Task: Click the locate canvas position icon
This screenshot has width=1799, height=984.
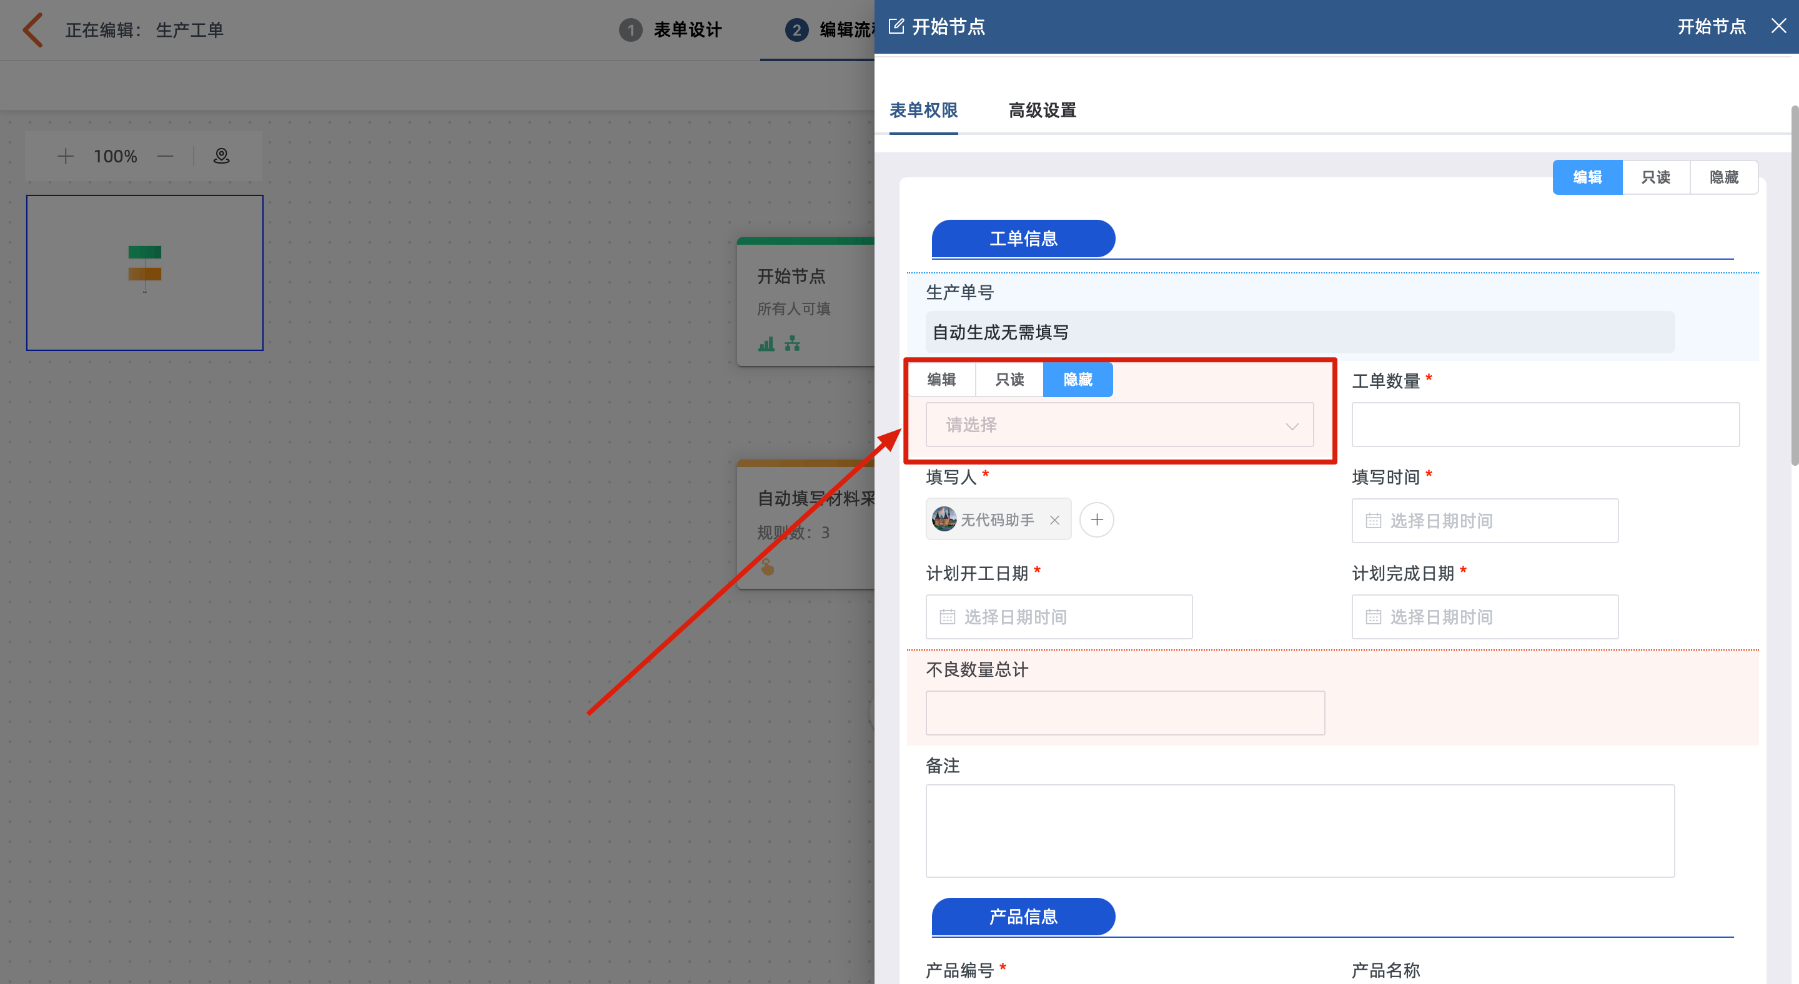Action: pyautogui.click(x=221, y=155)
